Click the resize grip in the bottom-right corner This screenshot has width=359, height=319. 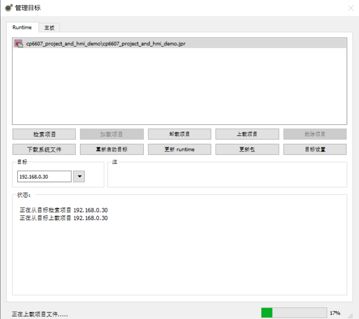click(350, 315)
